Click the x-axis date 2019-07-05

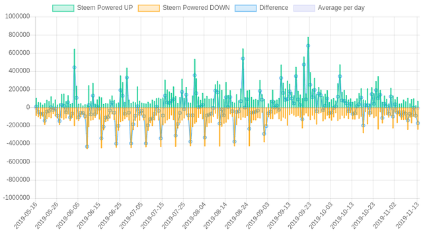pyautogui.click(x=131, y=216)
